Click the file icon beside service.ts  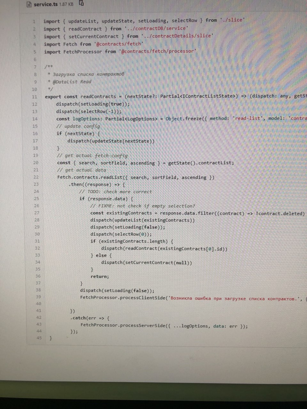tap(29, 4)
